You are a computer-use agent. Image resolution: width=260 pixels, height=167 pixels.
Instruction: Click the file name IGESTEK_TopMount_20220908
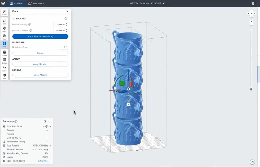[x=145, y=3]
